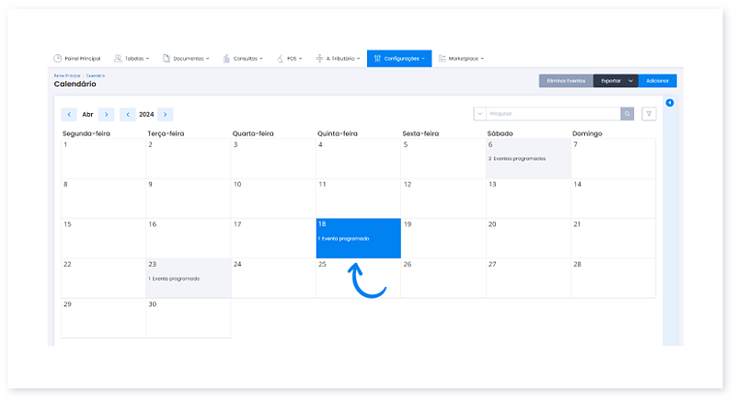Click the Painel Principal breadcrumb link
Image resolution: width=736 pixels, height=401 pixels.
pos(66,75)
